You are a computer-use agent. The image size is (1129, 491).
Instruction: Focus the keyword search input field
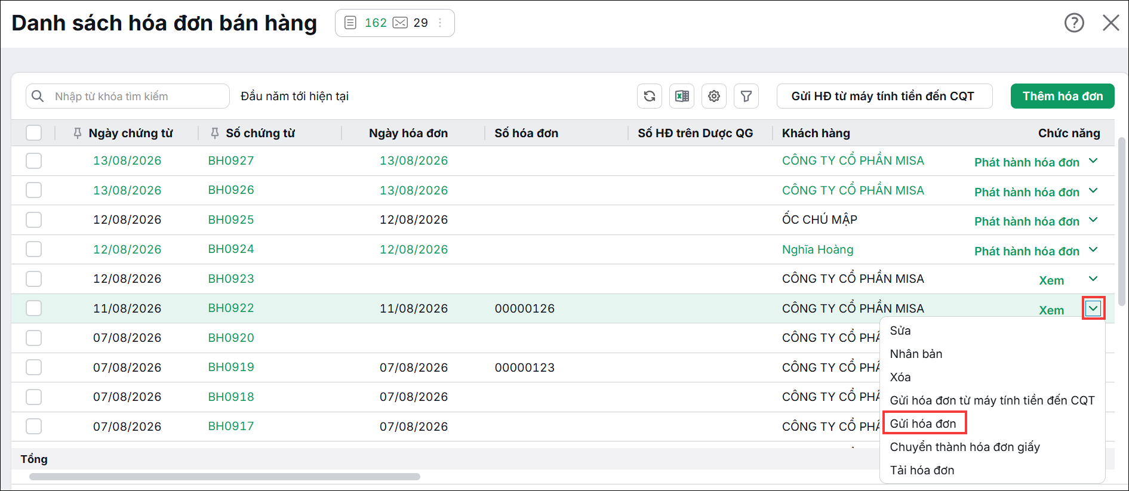click(128, 96)
